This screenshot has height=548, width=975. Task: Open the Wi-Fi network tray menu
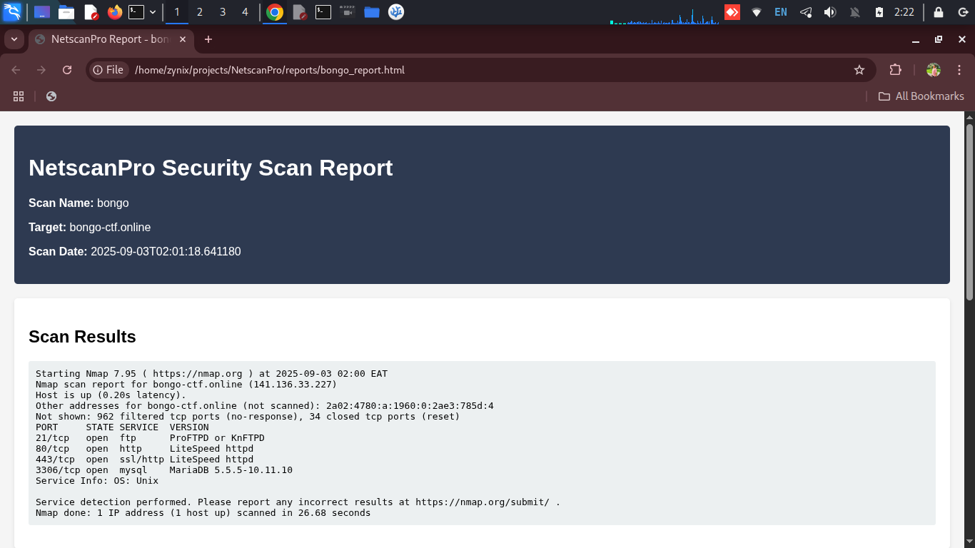[x=757, y=12]
